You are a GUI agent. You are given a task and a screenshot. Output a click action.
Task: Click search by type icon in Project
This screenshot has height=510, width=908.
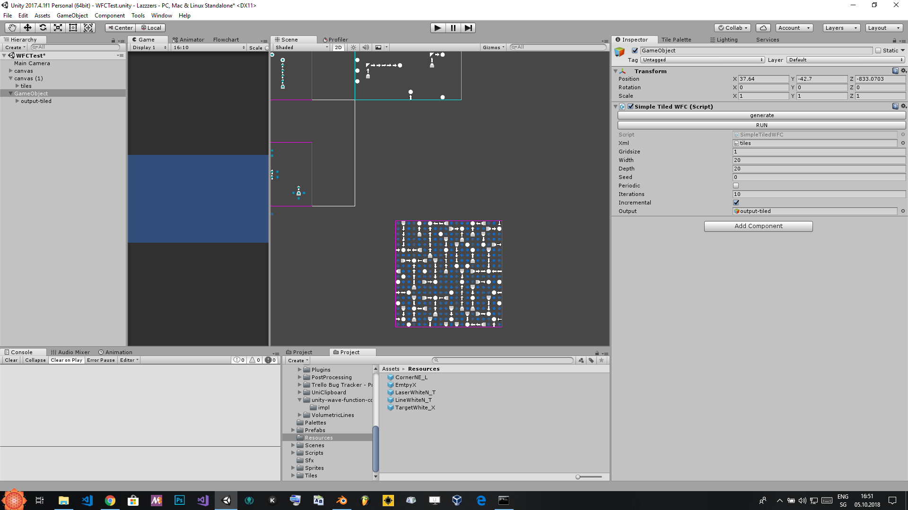click(x=581, y=360)
